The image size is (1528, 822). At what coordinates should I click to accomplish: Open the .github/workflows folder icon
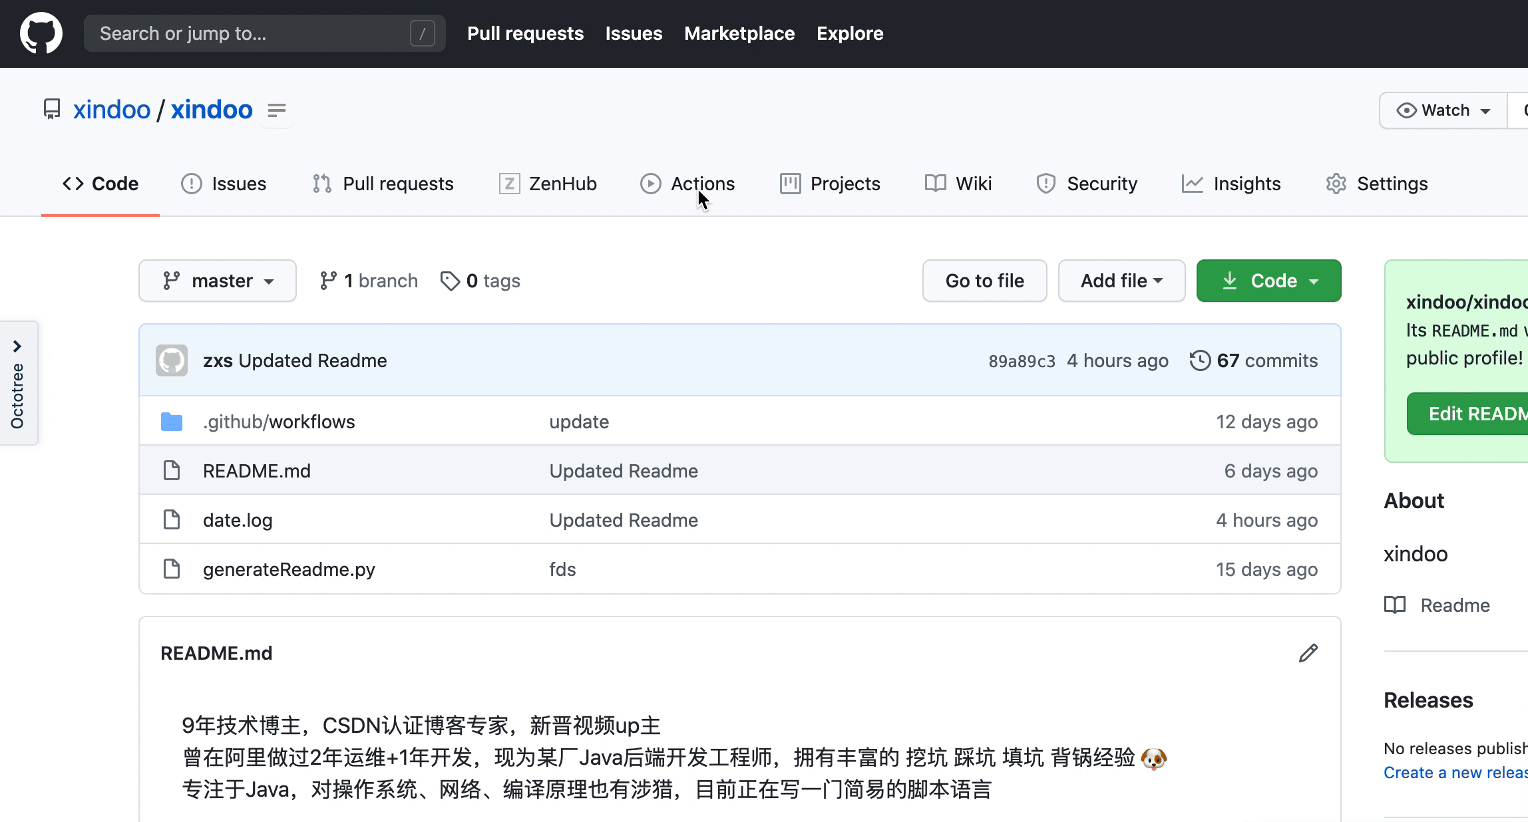pos(172,422)
